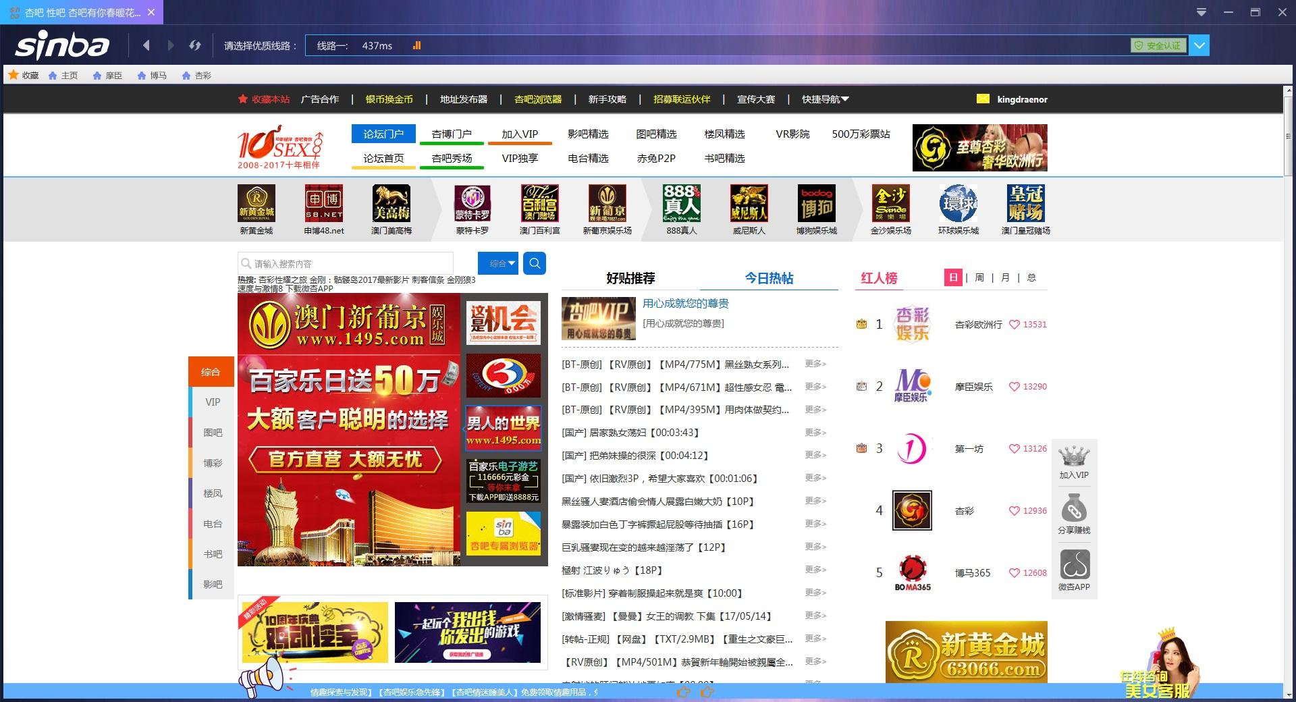
Task: Select the VIP sidebar category
Action: [x=212, y=402]
